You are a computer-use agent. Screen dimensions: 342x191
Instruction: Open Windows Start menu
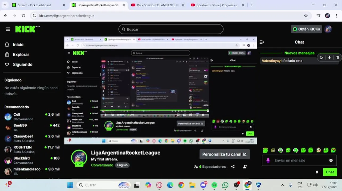coord(70,185)
